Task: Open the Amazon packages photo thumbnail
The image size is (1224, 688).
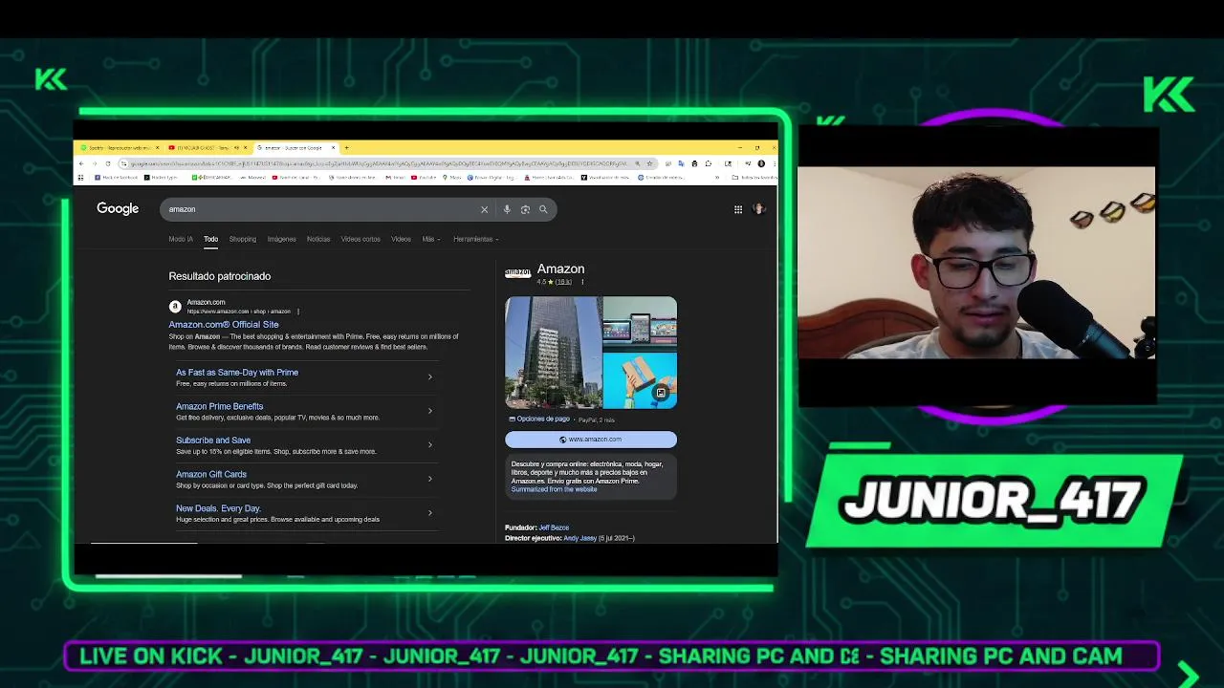Action: click(640, 381)
